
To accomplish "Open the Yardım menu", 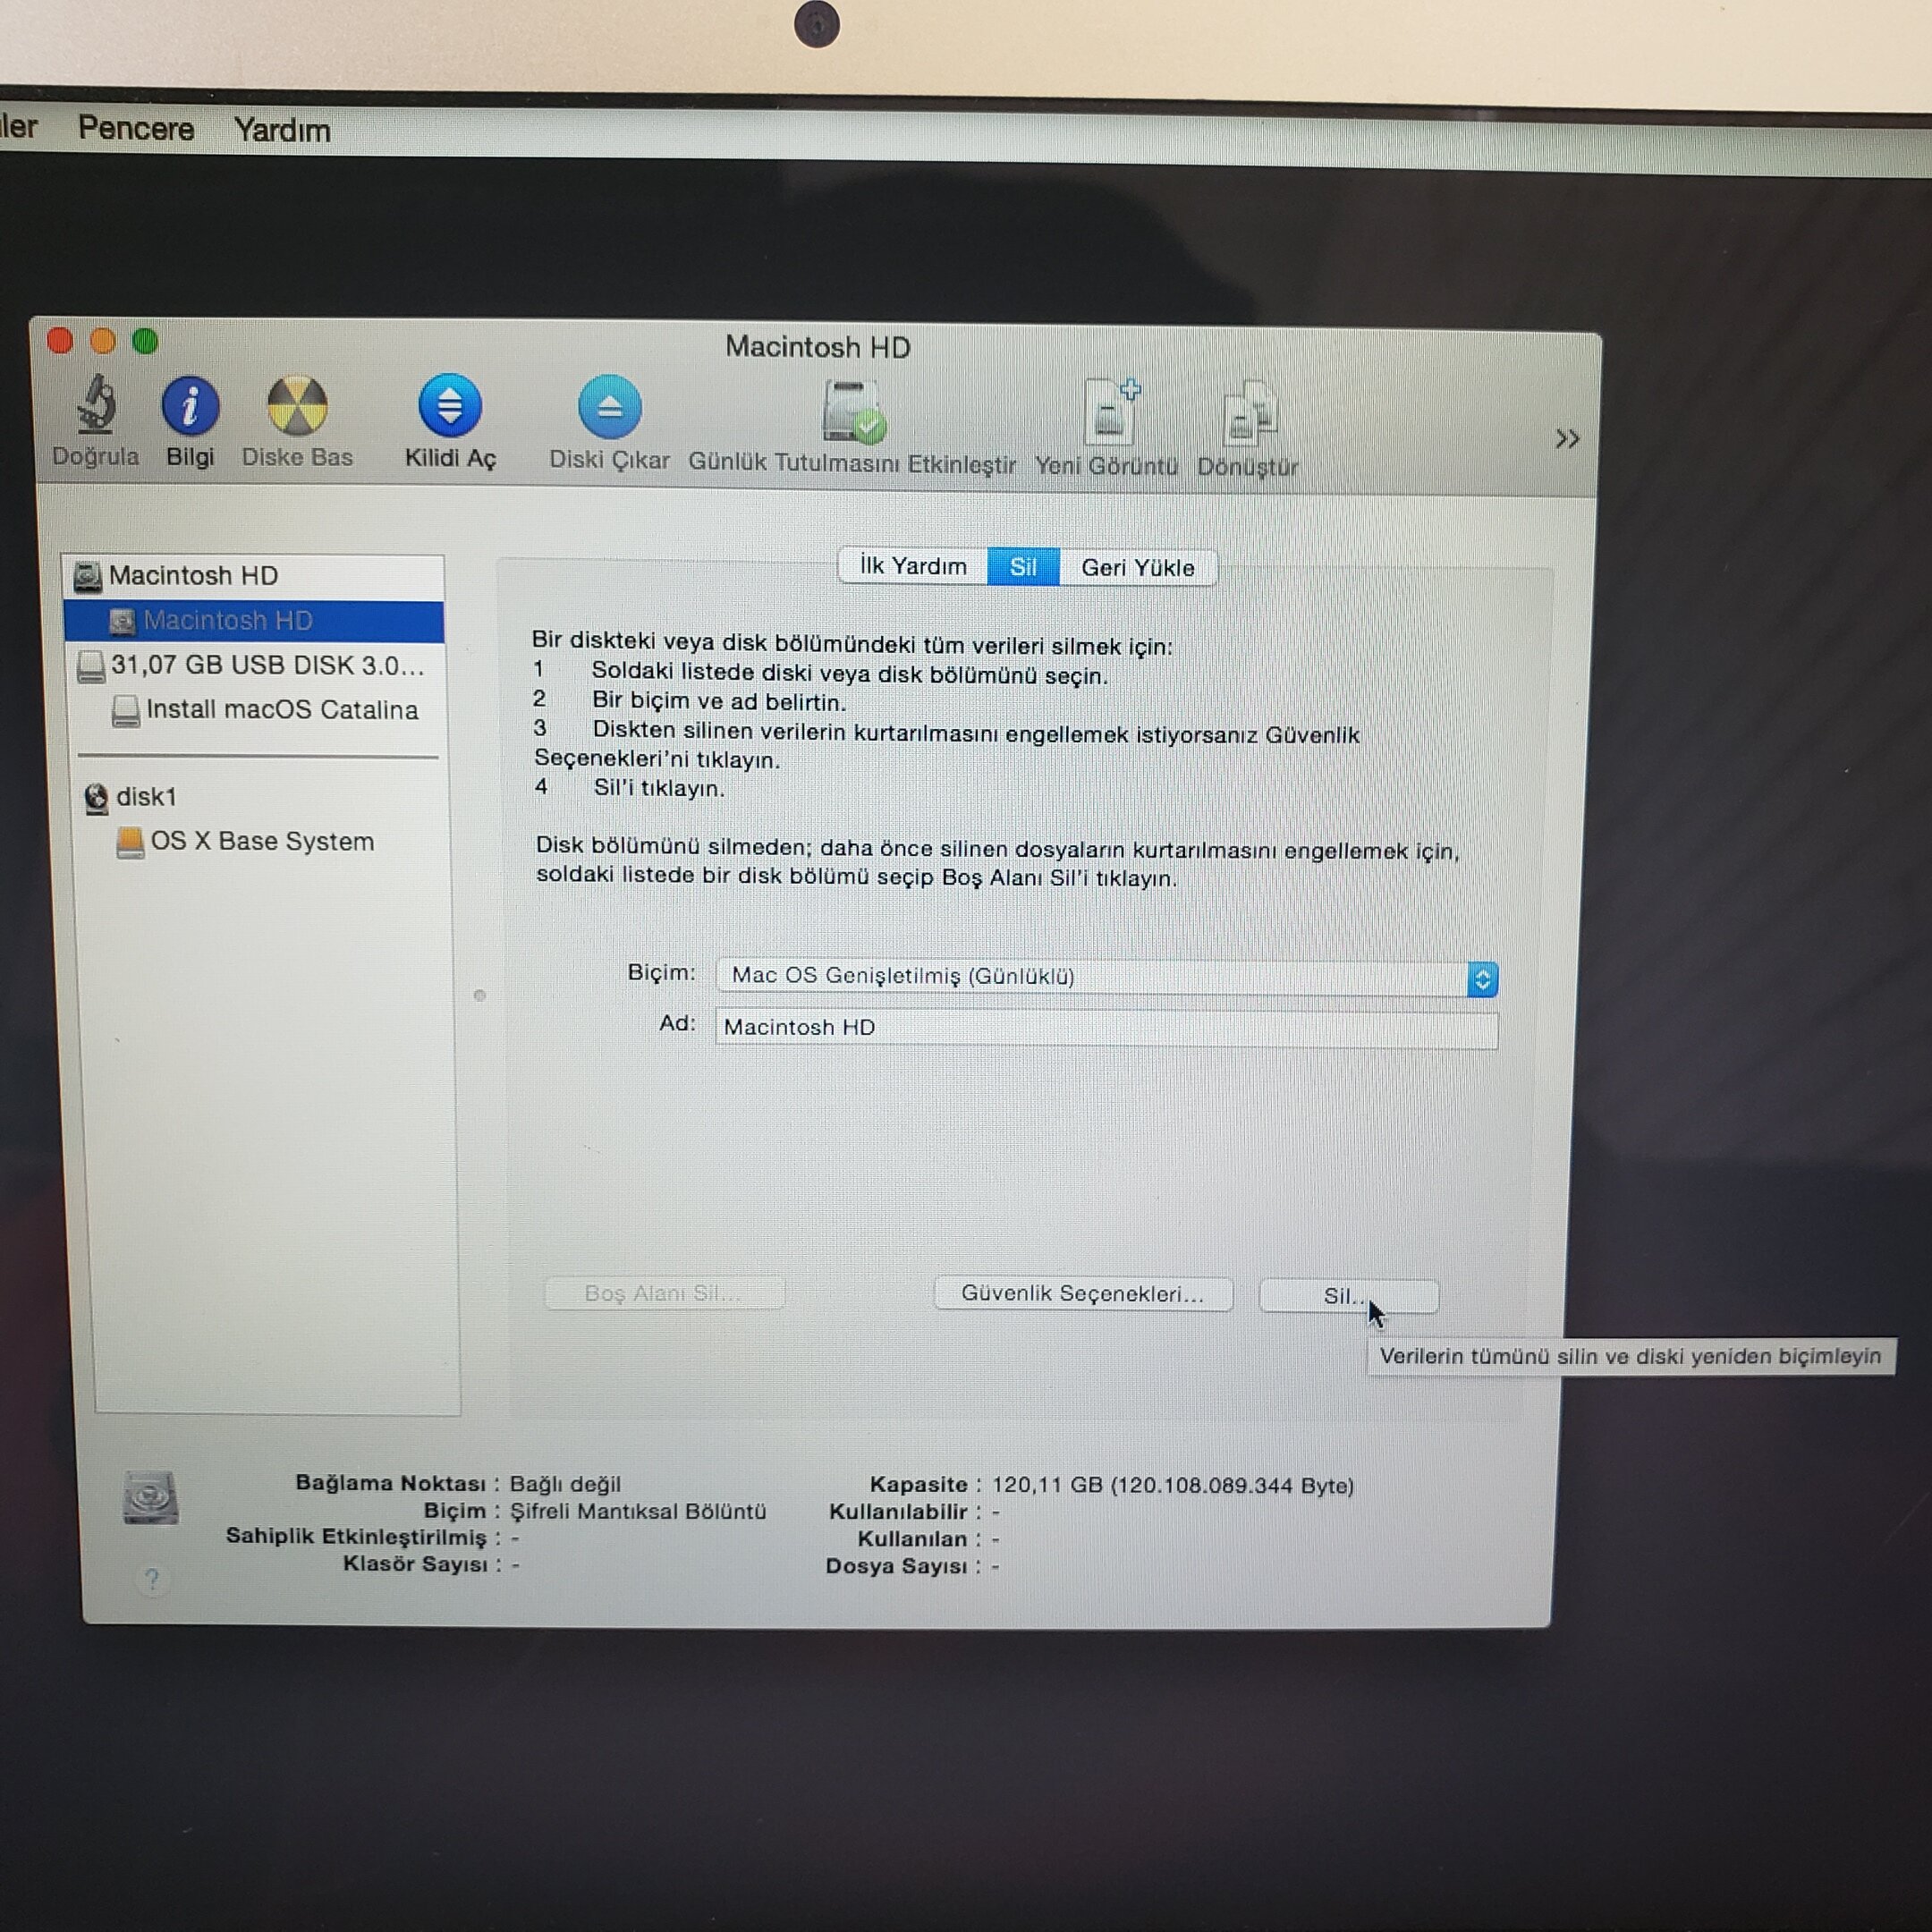I will (282, 131).
